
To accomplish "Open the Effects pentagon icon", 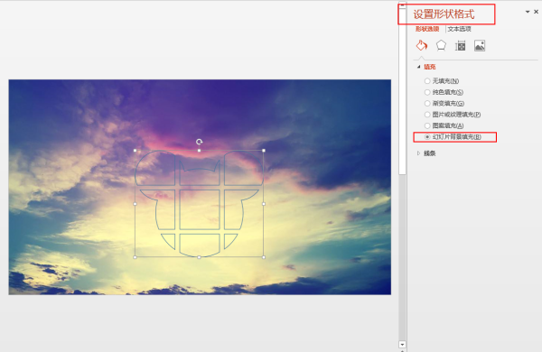I will 441,45.
